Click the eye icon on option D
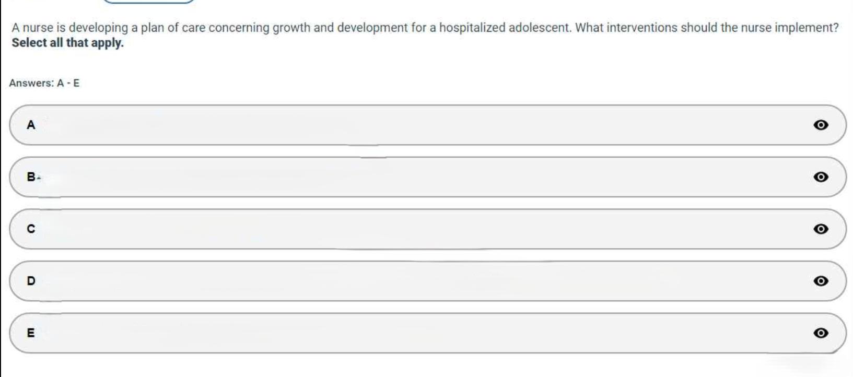Screen dimensions: 853x377 coord(821,281)
